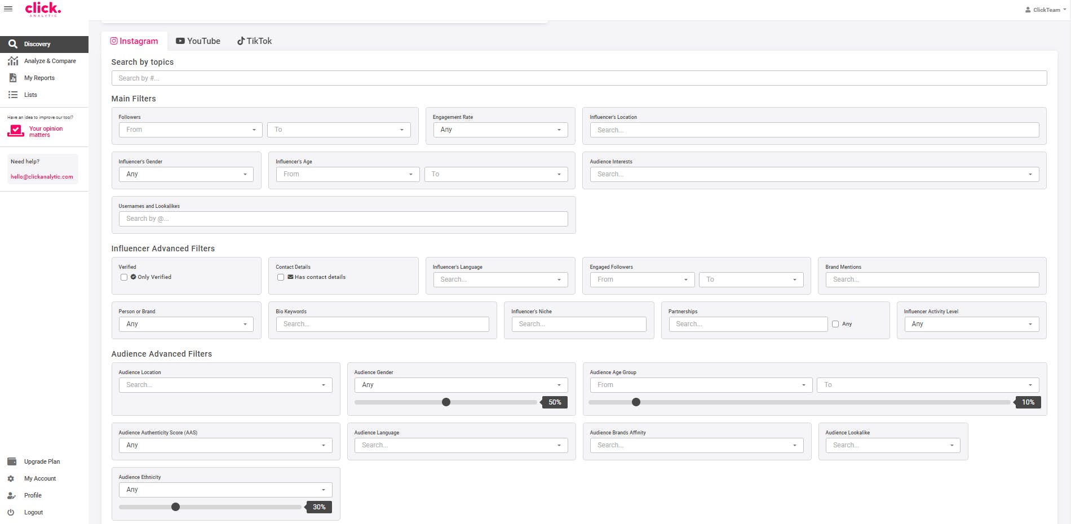Image resolution: width=1071 pixels, height=524 pixels.
Task: Open Analyze & Compare in sidebar
Action: (x=44, y=61)
